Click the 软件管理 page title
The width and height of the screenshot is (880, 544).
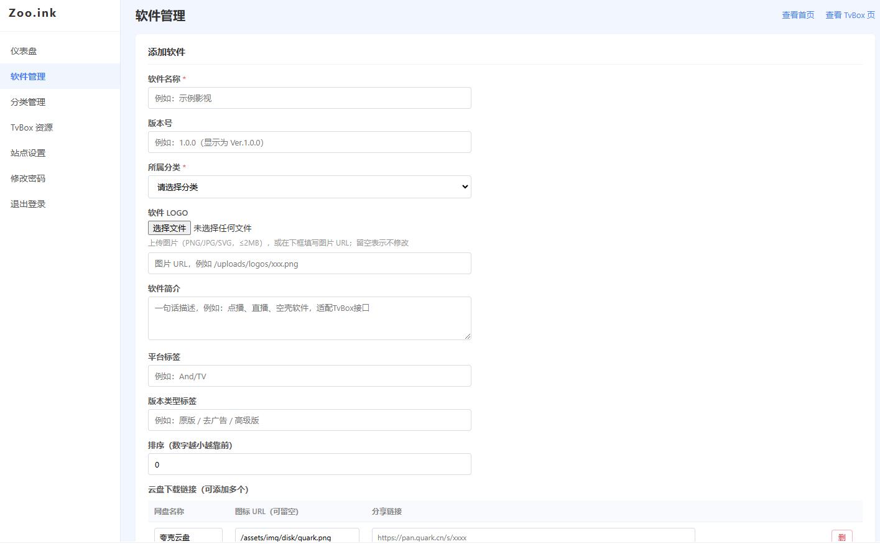click(160, 16)
